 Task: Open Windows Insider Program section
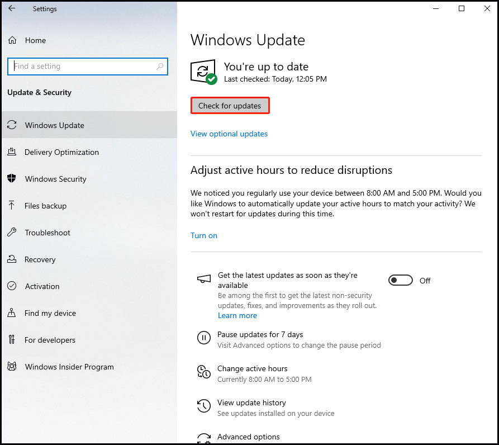[x=89, y=367]
